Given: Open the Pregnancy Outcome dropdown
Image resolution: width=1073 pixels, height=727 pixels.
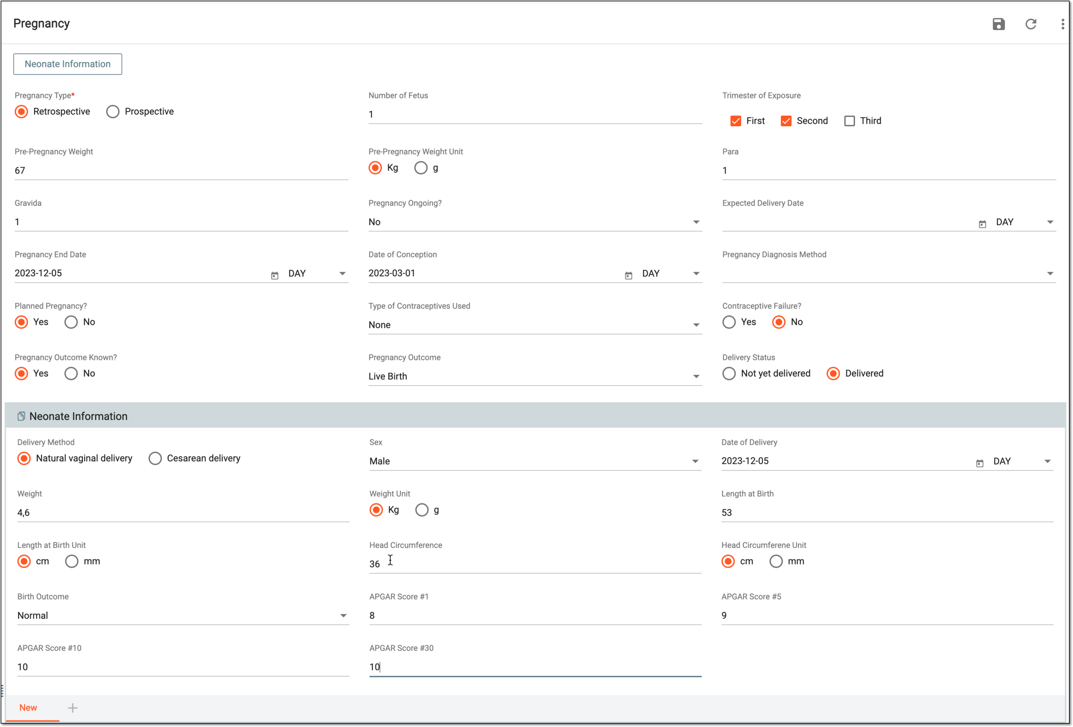Looking at the screenshot, I should 535,377.
